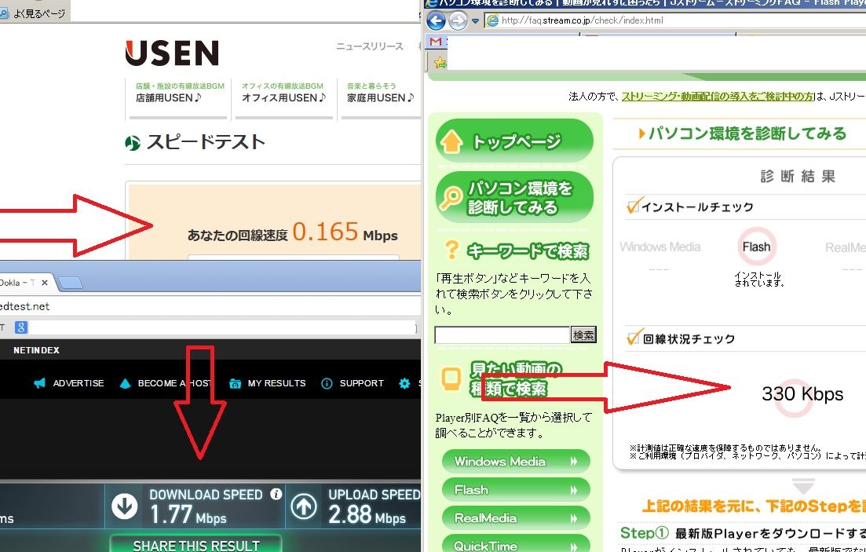The height and width of the screenshot is (552, 866).
Task: Click the MY RESULTS camera icon
Action: (236, 383)
